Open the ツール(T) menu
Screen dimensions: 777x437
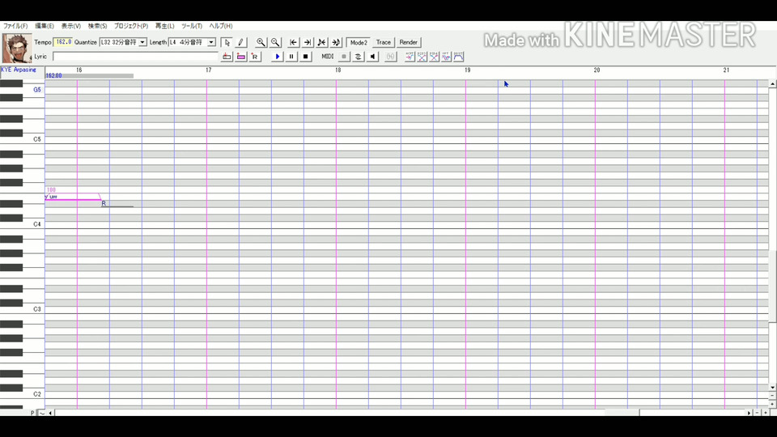coord(191,26)
